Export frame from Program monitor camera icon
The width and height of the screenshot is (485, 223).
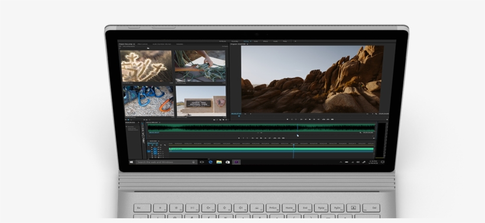click(x=332, y=119)
